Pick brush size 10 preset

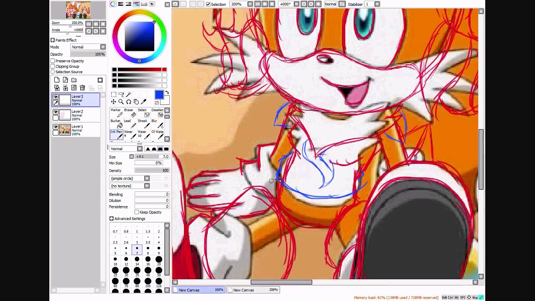pyautogui.click(x=115, y=261)
